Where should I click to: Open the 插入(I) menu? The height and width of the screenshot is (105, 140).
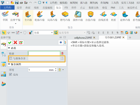pyautogui.click(x=84, y=3)
